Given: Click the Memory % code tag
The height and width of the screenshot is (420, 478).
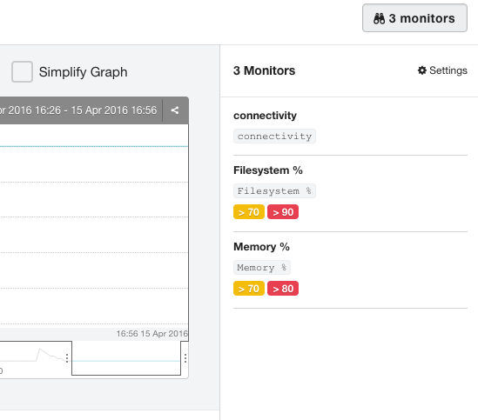Looking at the screenshot, I should pyautogui.click(x=262, y=268).
